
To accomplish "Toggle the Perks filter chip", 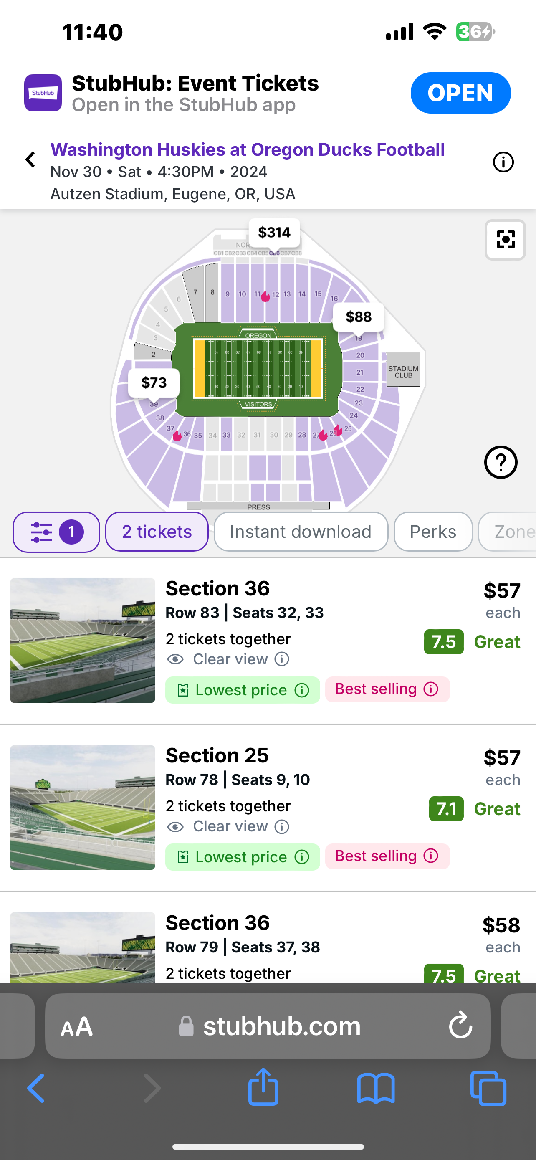I will tap(432, 532).
